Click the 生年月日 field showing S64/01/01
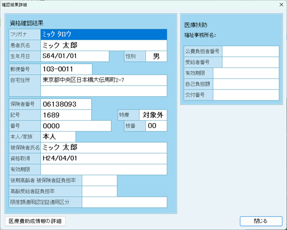The height and width of the screenshot is (230, 287). click(75, 56)
